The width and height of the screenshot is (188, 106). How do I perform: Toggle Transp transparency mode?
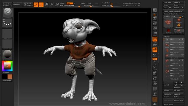tap(155, 94)
